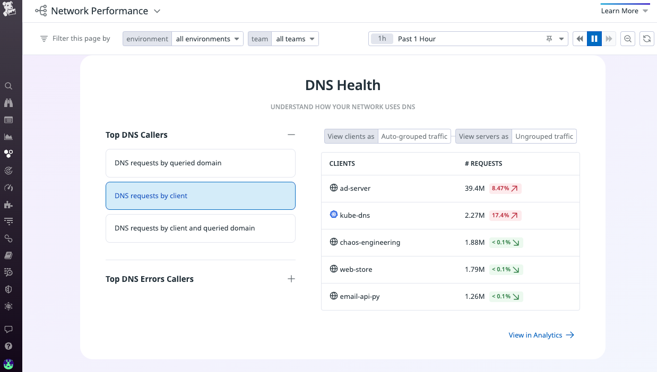This screenshot has width=657, height=372.
Task: Open the Network Performance page switcher
Action: tap(157, 11)
